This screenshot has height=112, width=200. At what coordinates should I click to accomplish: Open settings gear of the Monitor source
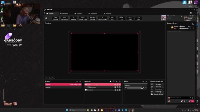tap(120, 90)
